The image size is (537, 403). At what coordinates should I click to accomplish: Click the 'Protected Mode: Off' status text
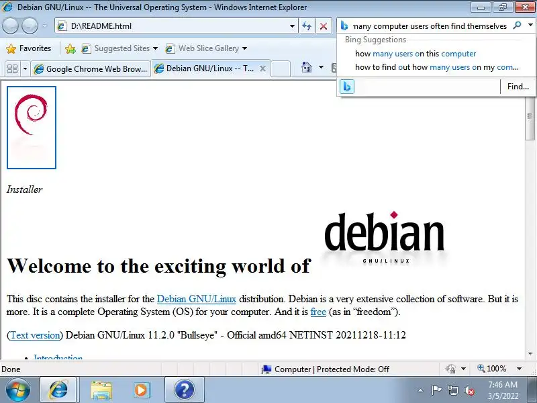click(353, 369)
